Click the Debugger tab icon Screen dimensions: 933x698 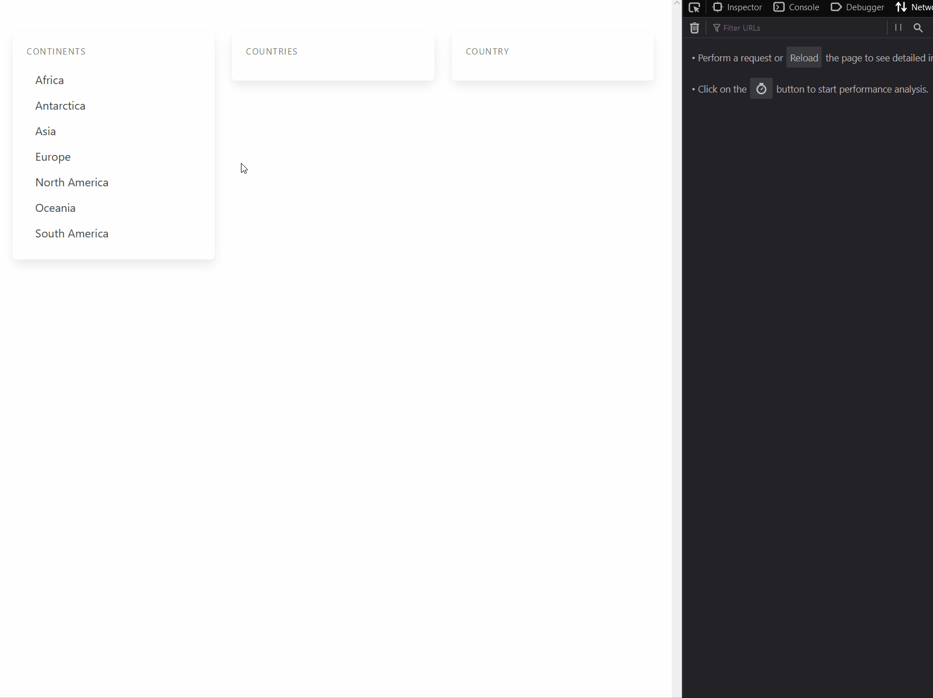tap(836, 7)
